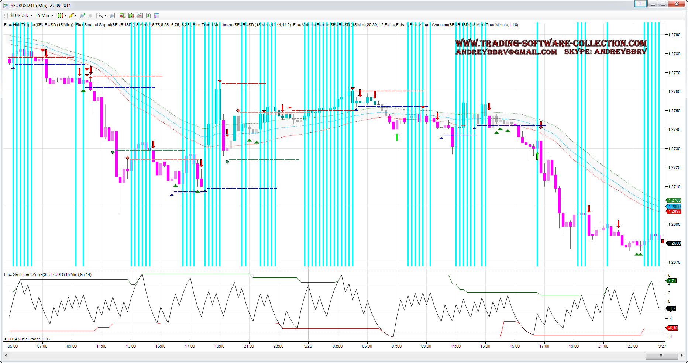Open the zoom frame magnifier tool
This screenshot has width=688, height=363.
pyautogui.click(x=112, y=15)
